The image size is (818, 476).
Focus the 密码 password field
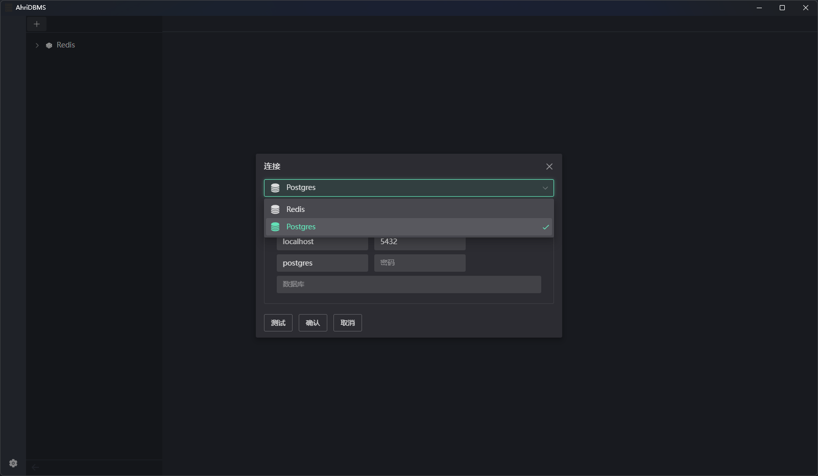pyautogui.click(x=420, y=263)
